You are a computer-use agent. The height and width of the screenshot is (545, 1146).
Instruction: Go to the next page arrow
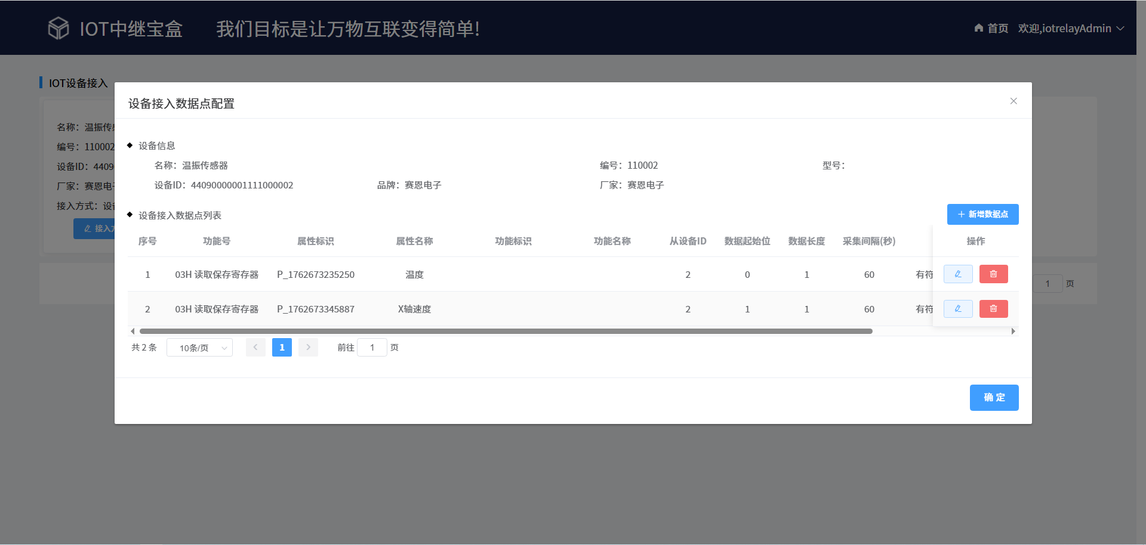coord(308,348)
